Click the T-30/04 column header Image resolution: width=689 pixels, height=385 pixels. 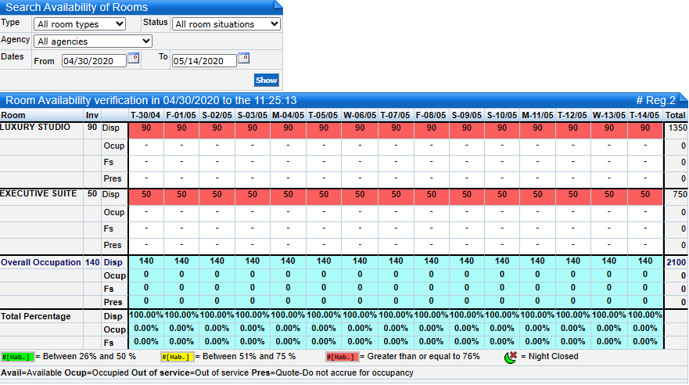coord(146,115)
